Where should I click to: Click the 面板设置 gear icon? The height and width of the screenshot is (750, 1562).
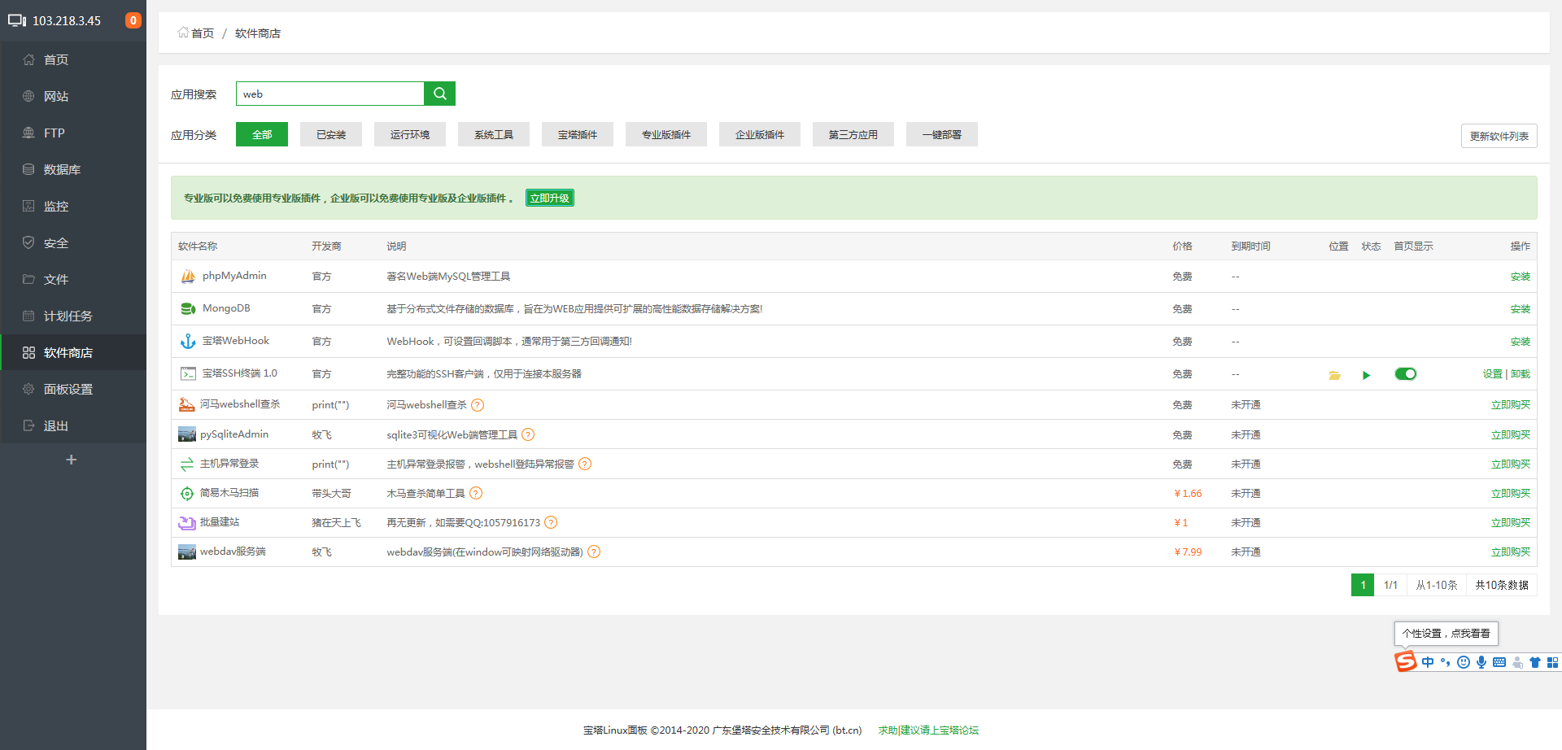(x=28, y=389)
